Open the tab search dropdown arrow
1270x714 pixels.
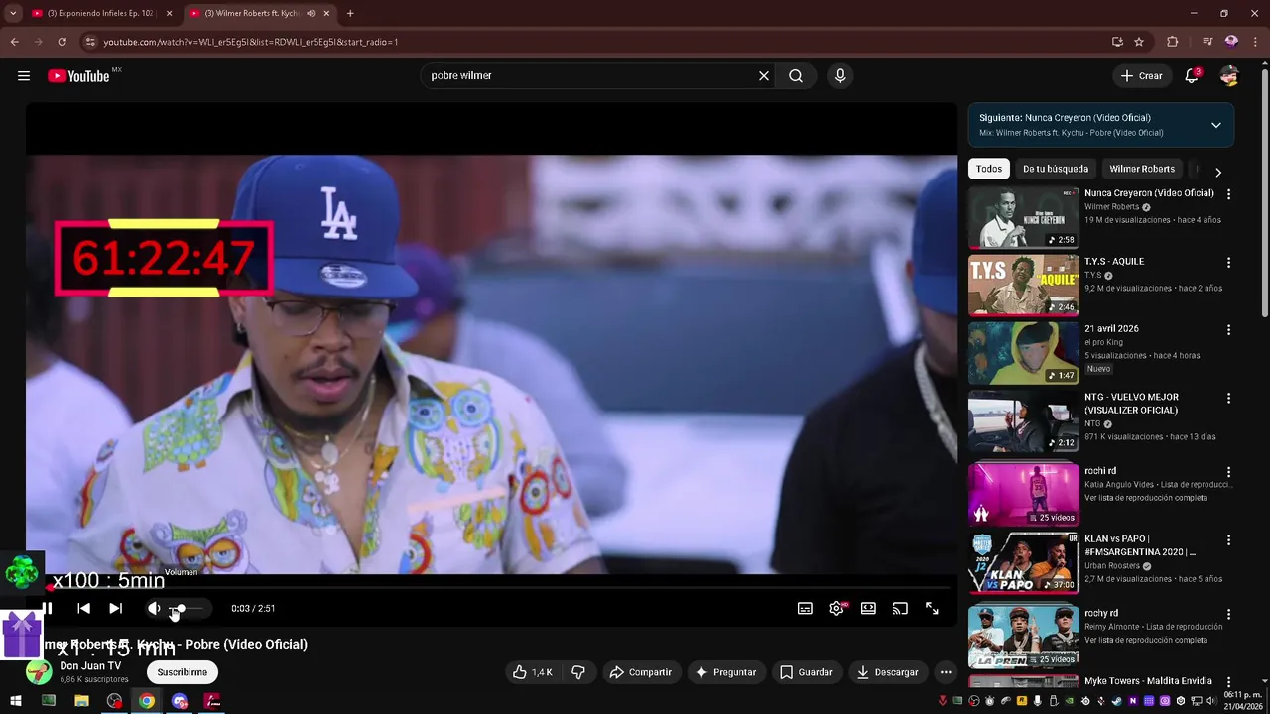click(13, 13)
